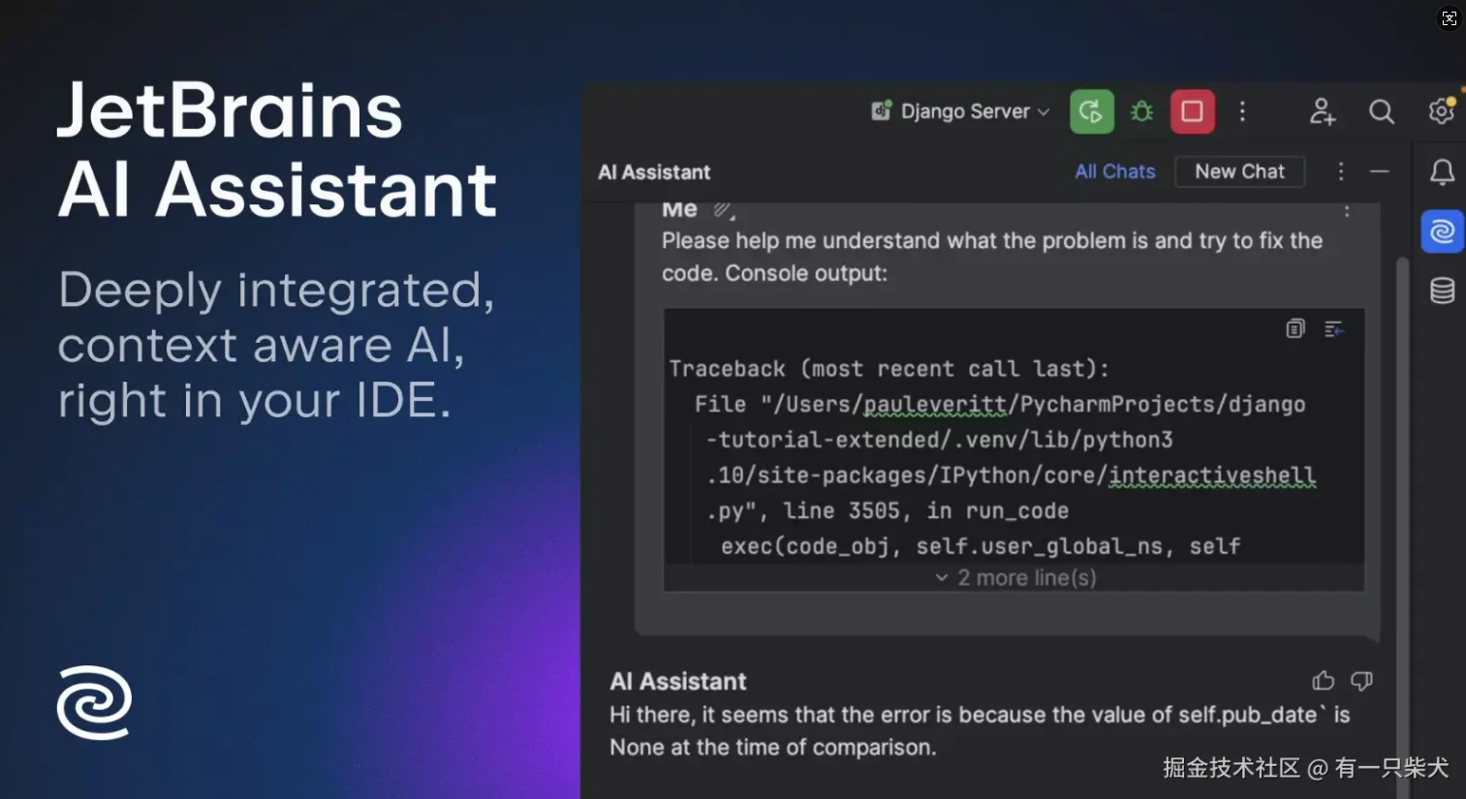
Task: Toggle the AI Assistant sidebar icon
Action: point(1442,231)
